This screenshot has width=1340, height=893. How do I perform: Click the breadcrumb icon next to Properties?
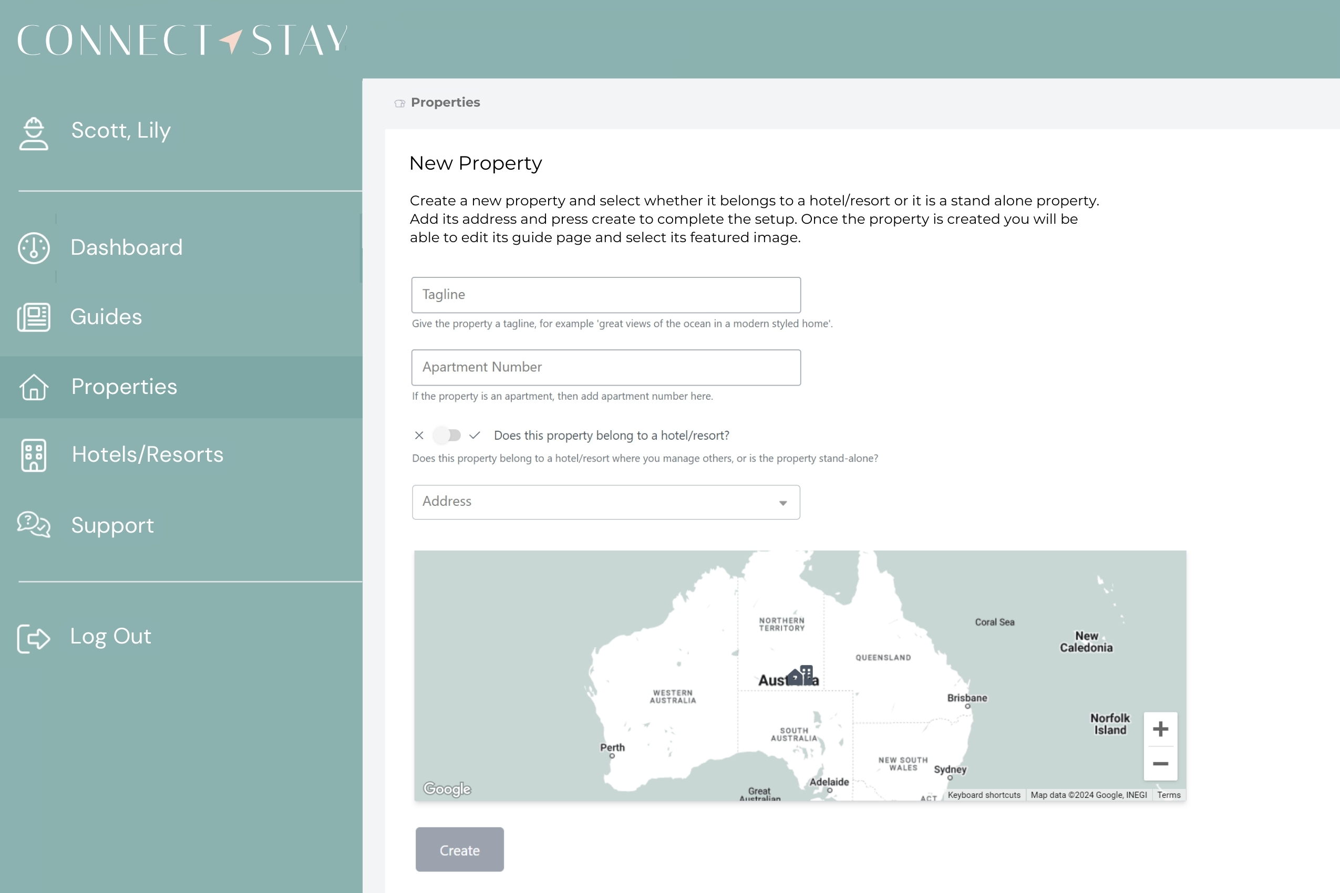click(x=399, y=103)
